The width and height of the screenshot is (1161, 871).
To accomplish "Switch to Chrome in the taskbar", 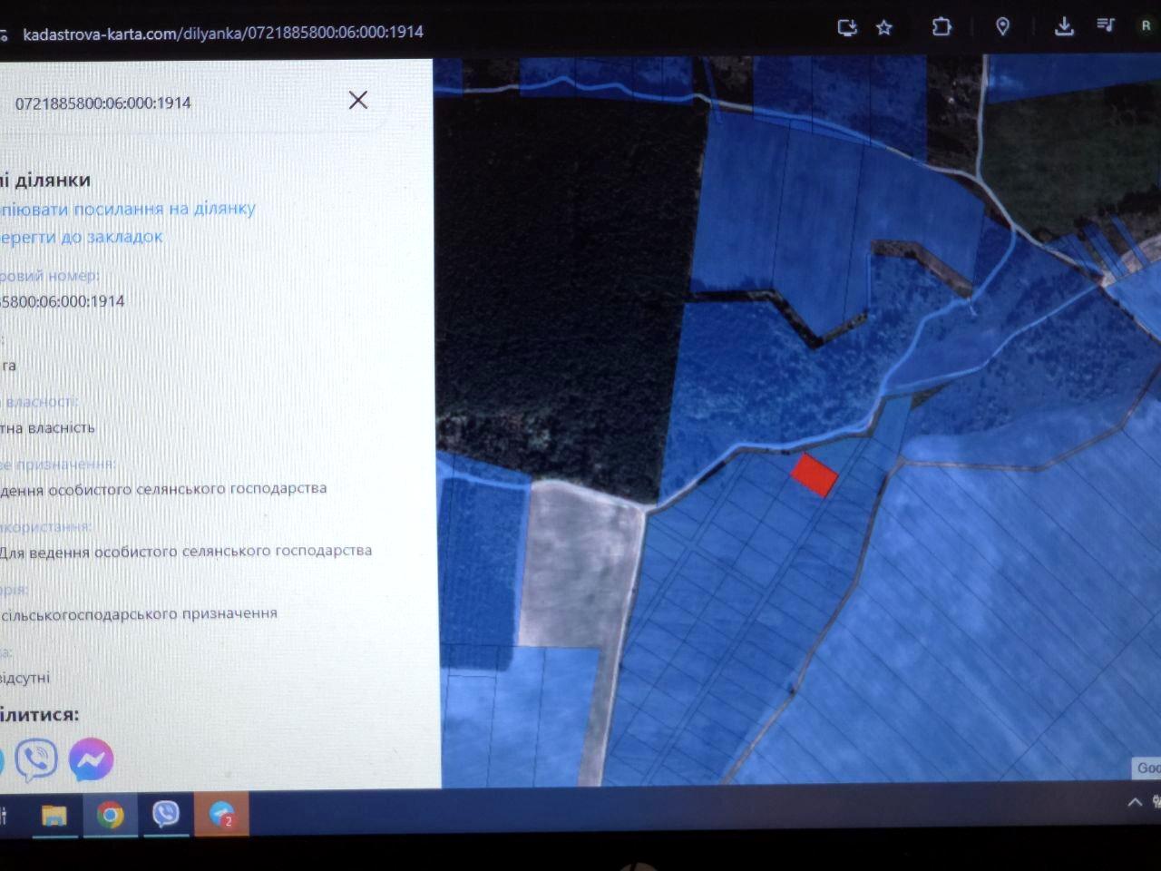I will click(110, 816).
